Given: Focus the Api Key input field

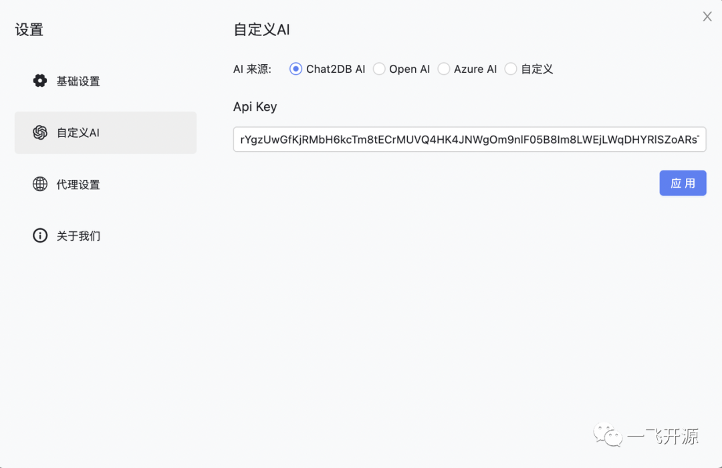Looking at the screenshot, I should (470, 140).
